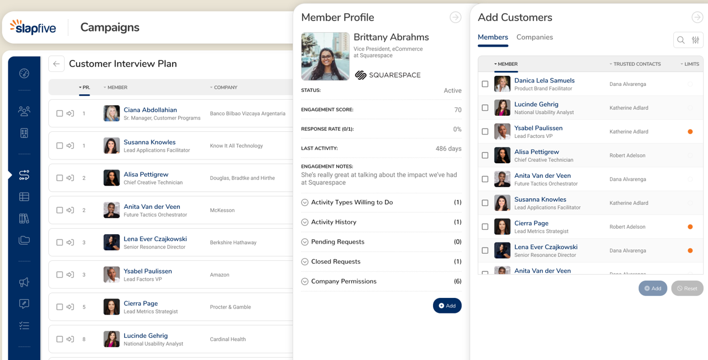Click the open-profile icon on Ciana Abdollahian's row

[70, 114]
